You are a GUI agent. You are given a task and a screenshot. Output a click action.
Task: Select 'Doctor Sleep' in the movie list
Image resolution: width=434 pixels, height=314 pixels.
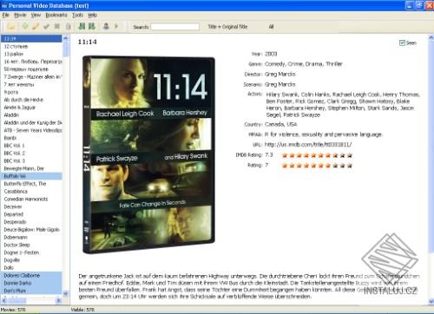pyautogui.click(x=31, y=245)
